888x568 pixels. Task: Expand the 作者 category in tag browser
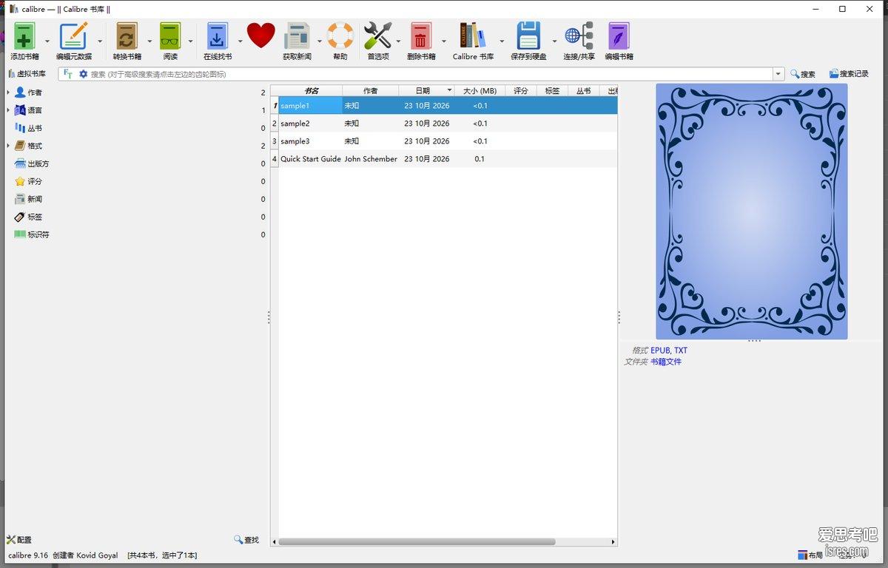(8, 92)
